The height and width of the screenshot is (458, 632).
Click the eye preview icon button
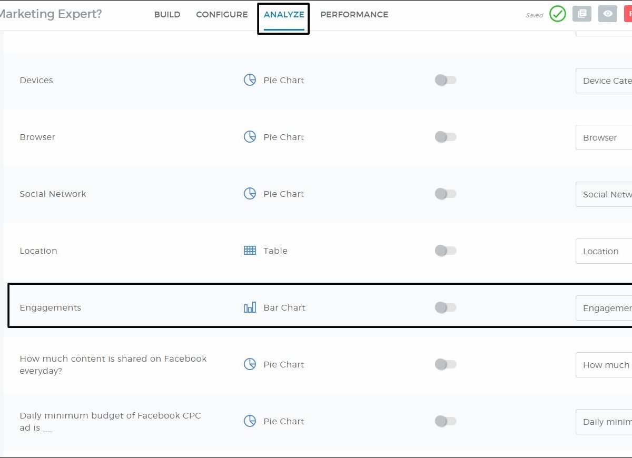(x=608, y=14)
